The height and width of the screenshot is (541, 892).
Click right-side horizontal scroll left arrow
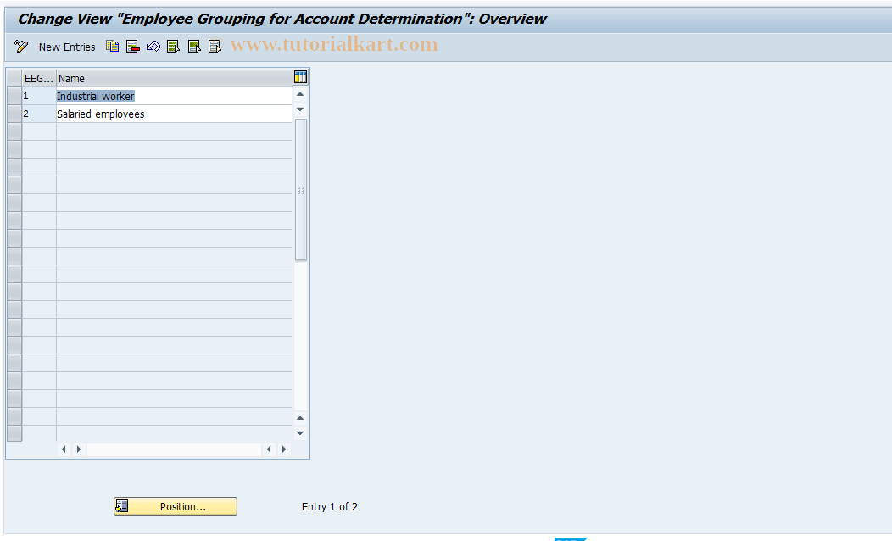[x=269, y=449]
